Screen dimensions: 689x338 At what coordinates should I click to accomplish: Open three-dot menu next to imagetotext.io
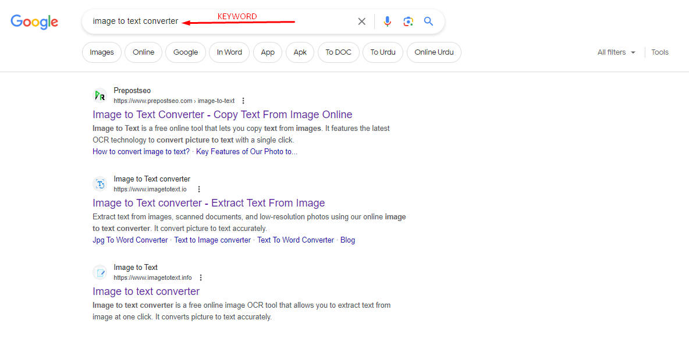(x=199, y=189)
